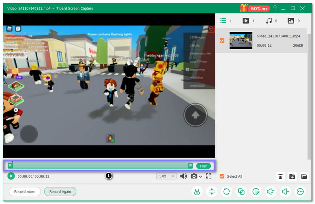Click the green trim timeline bar

click(x=100, y=166)
